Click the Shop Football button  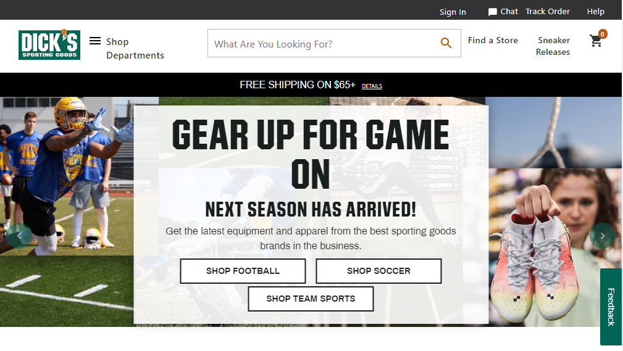(x=243, y=271)
